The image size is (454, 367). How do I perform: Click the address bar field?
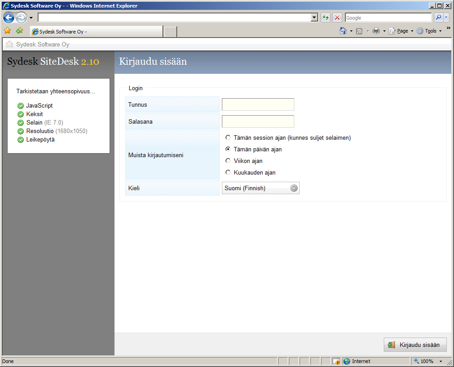coord(174,17)
